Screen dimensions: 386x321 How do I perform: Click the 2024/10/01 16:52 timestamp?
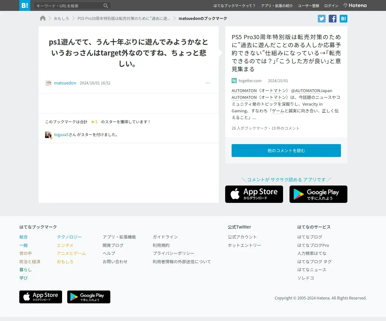pyautogui.click(x=95, y=83)
